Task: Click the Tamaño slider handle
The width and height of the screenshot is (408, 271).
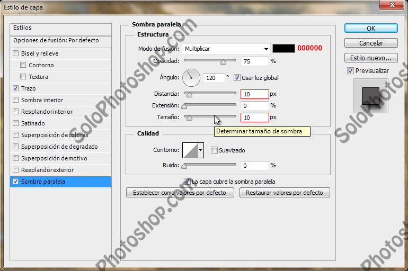Action: pos(190,118)
